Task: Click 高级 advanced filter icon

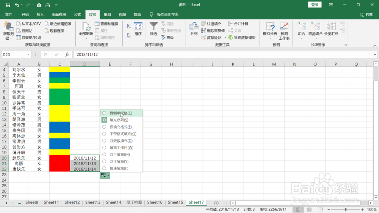Action: click(x=163, y=37)
